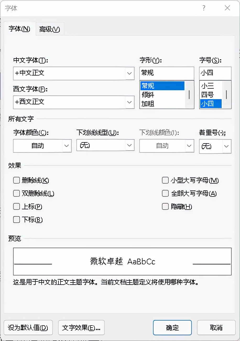Enable the 删除线 checkbox
This screenshot has width=240, height=341.
click(x=16, y=180)
